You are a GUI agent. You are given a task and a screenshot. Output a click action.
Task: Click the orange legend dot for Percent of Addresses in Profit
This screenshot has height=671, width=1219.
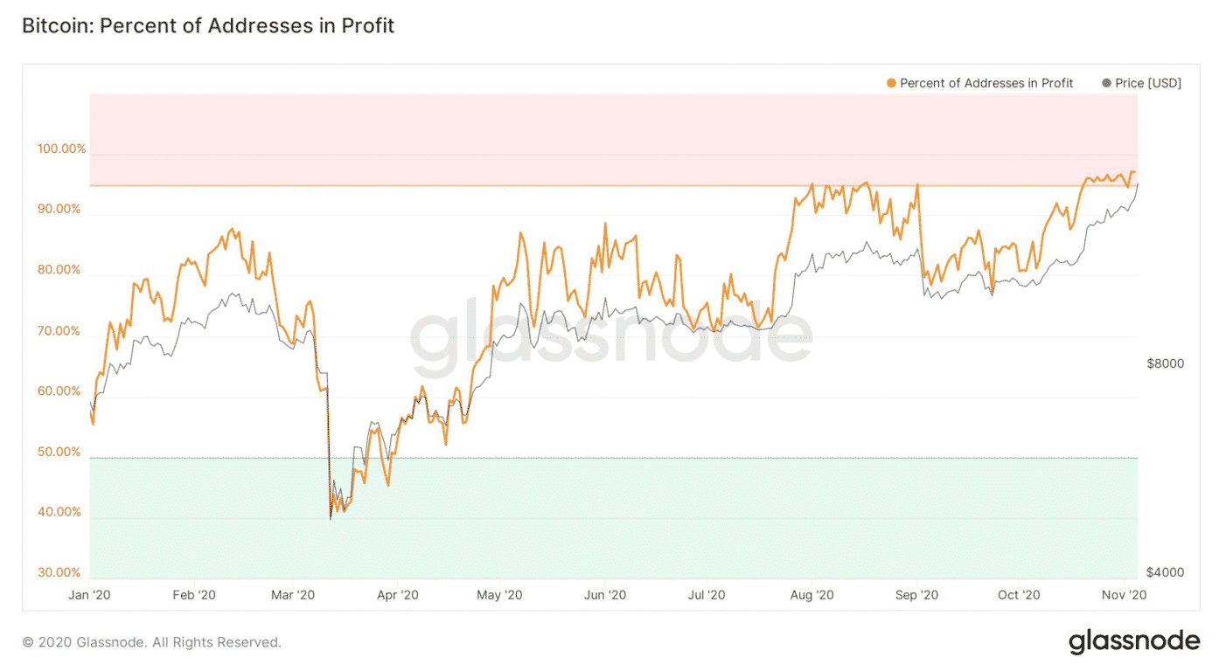coord(891,83)
